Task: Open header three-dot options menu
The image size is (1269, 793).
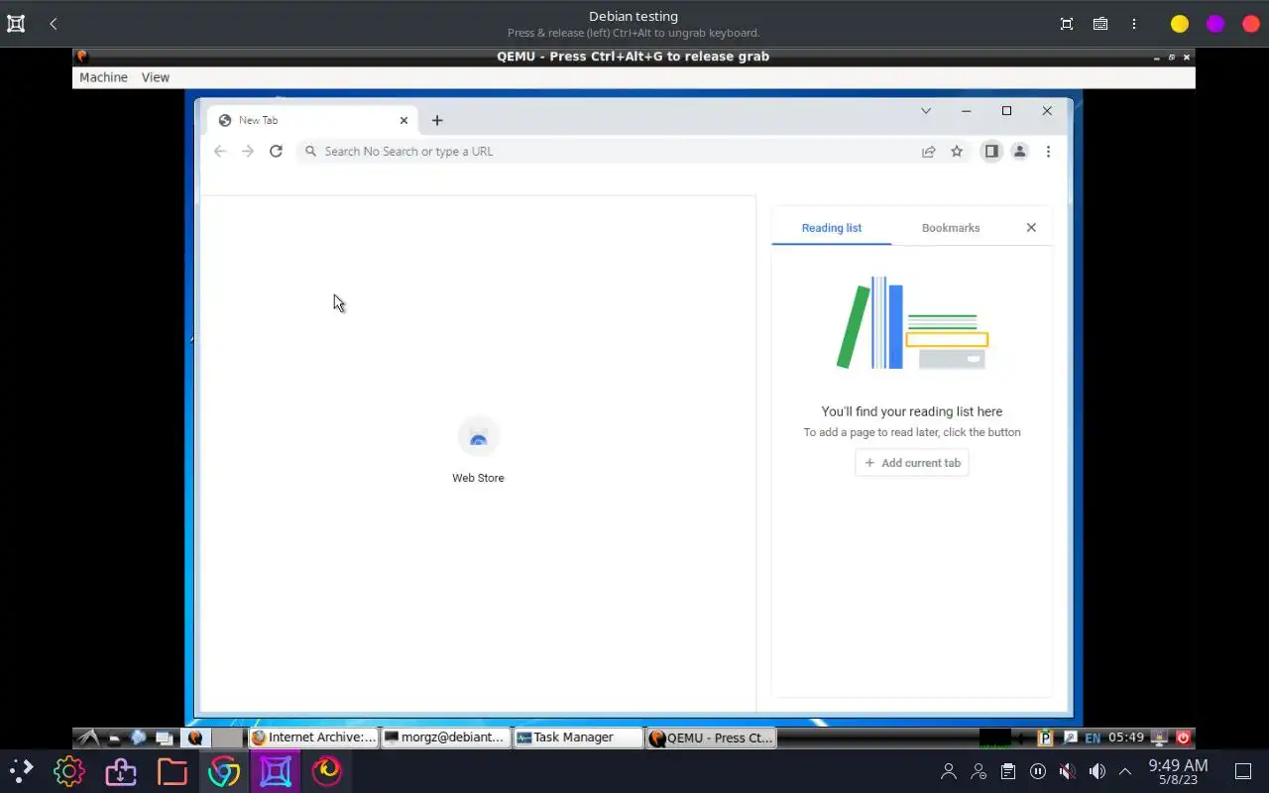Action: [x=1134, y=24]
